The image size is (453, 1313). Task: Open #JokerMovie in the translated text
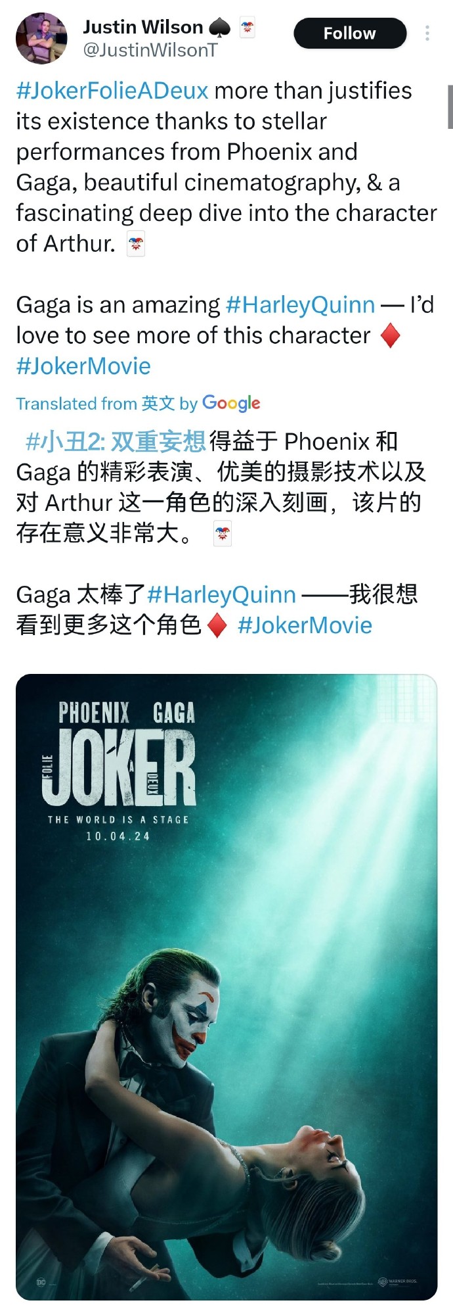pyautogui.click(x=305, y=625)
